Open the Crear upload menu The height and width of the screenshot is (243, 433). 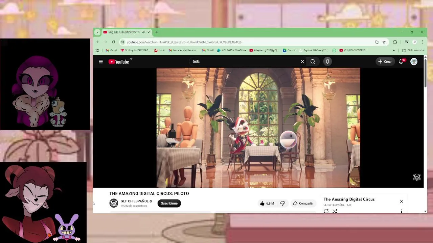click(385, 61)
